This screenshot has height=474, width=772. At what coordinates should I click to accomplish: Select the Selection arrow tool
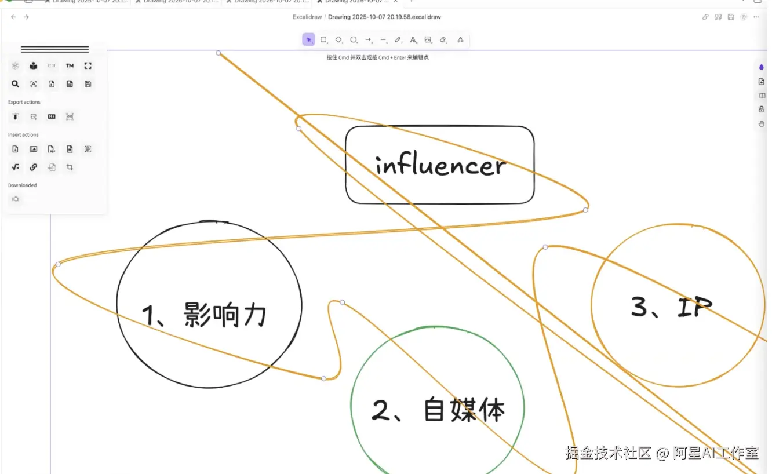pos(309,39)
